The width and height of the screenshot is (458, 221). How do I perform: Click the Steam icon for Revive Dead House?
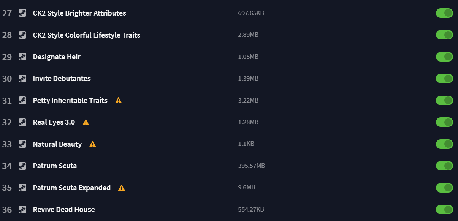click(22, 209)
